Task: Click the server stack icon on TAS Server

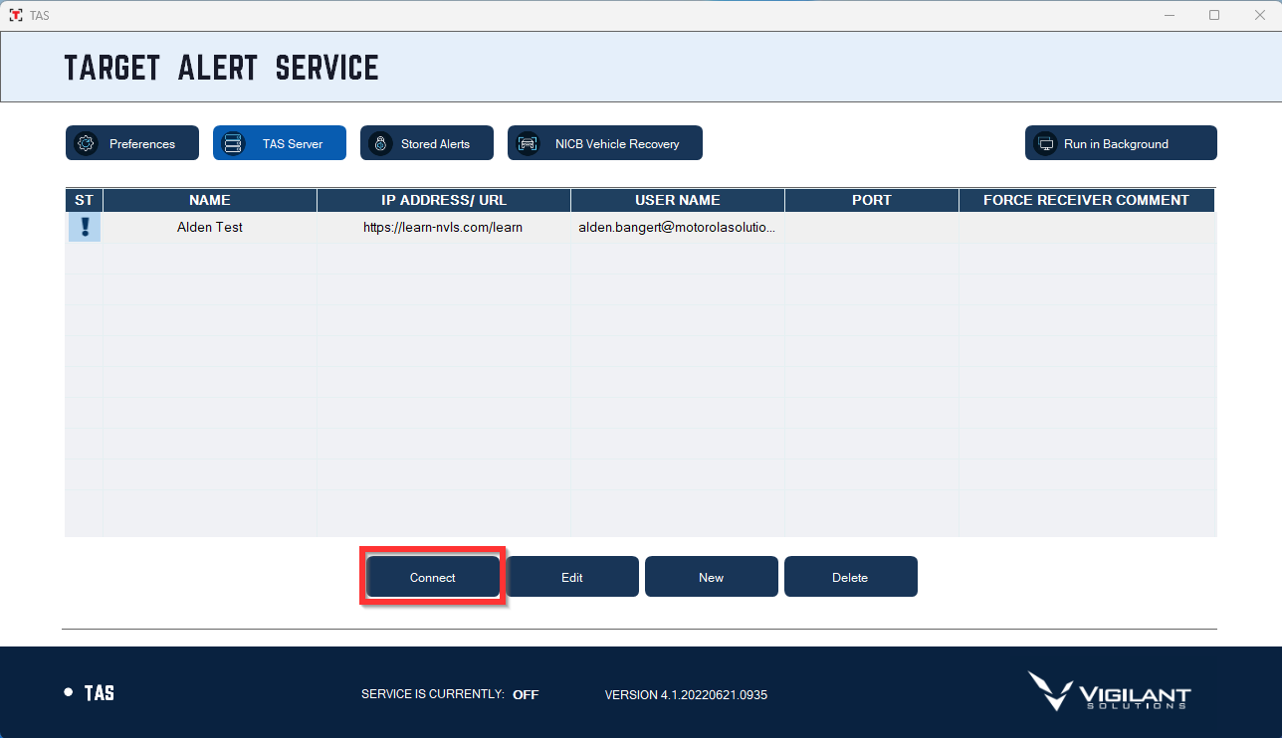Action: click(x=233, y=143)
